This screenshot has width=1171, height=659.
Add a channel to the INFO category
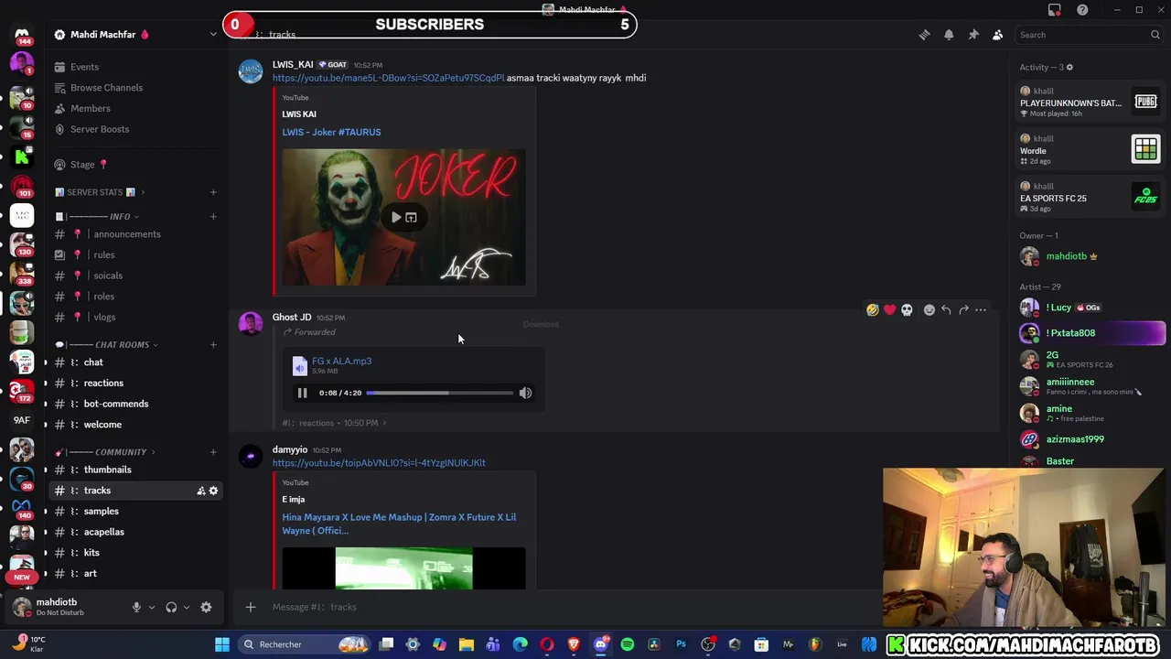213,217
